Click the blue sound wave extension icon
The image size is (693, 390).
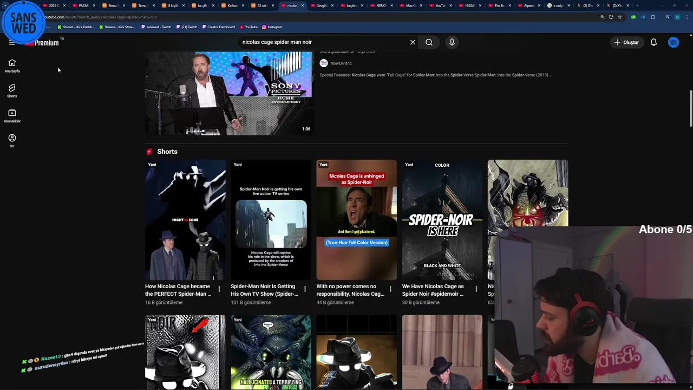coord(643,17)
